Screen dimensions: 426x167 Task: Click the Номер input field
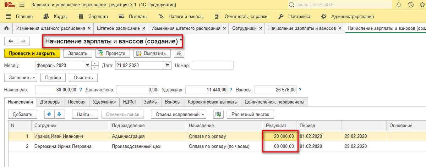213,66
